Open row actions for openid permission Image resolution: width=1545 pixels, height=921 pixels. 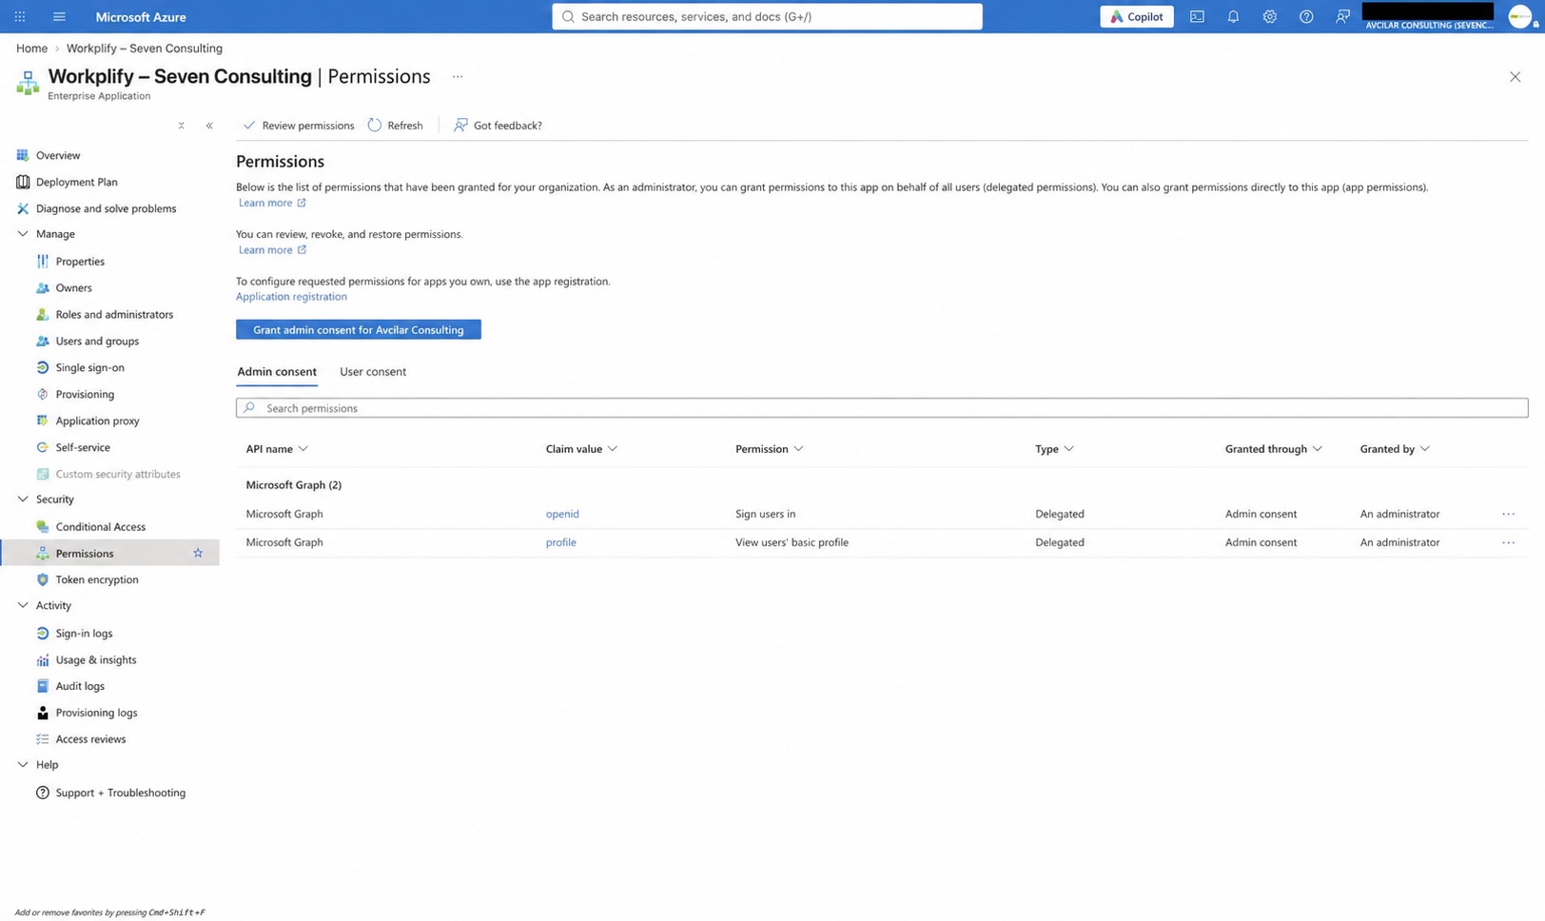click(x=1508, y=514)
